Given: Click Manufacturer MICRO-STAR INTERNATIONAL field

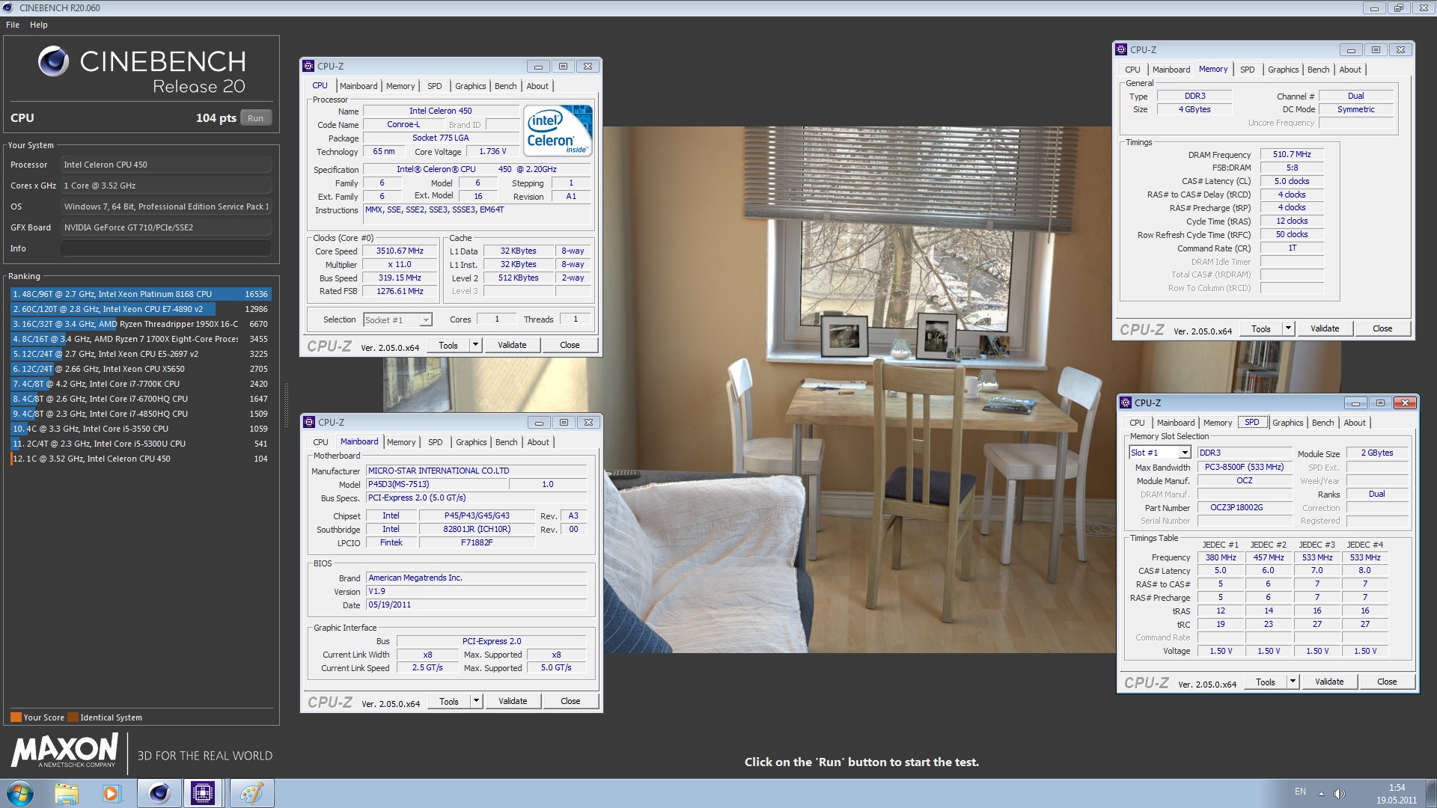Looking at the screenshot, I should 476,471.
